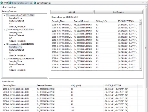Click FeatureOfInterest header in the upper observation table

click(x=84, y=21)
